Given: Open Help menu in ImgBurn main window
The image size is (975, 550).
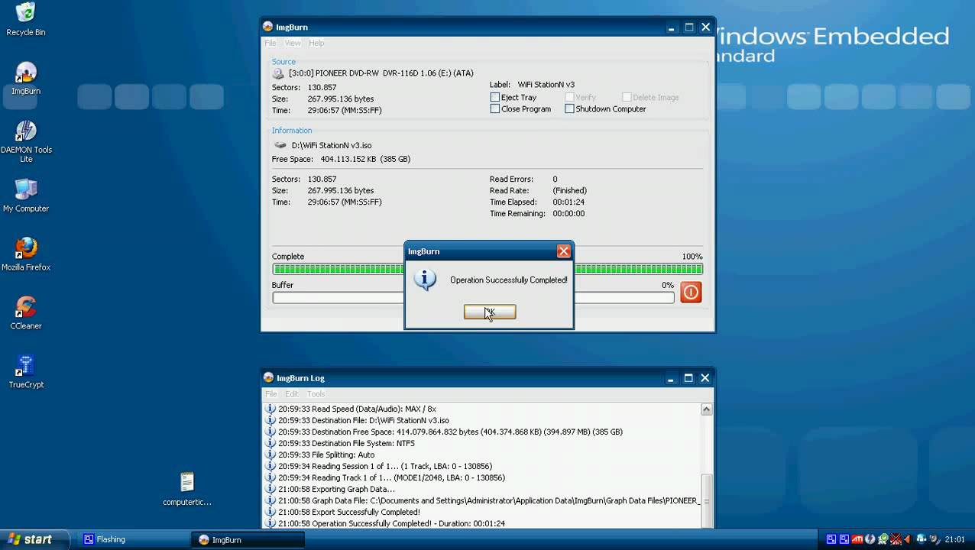Looking at the screenshot, I should [x=316, y=43].
